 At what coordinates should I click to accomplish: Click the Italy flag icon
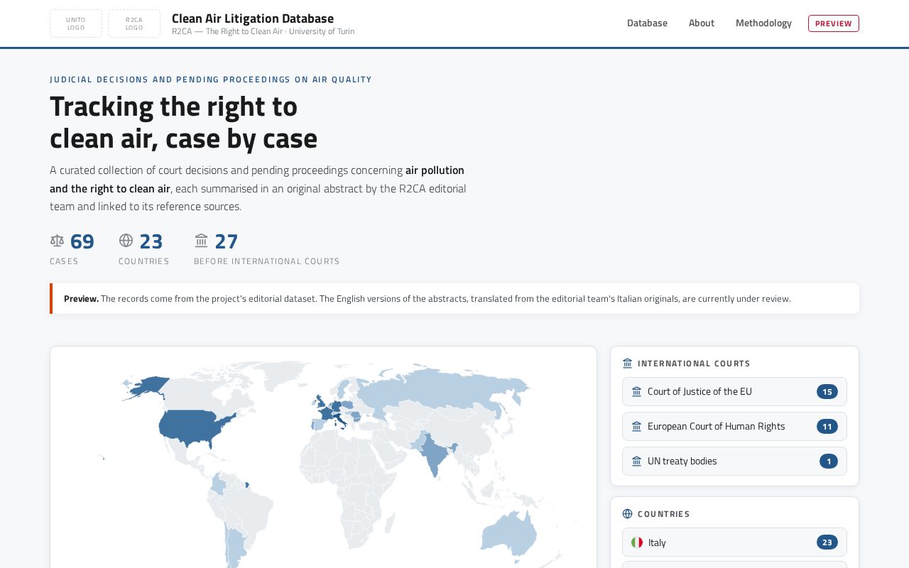[637, 542]
